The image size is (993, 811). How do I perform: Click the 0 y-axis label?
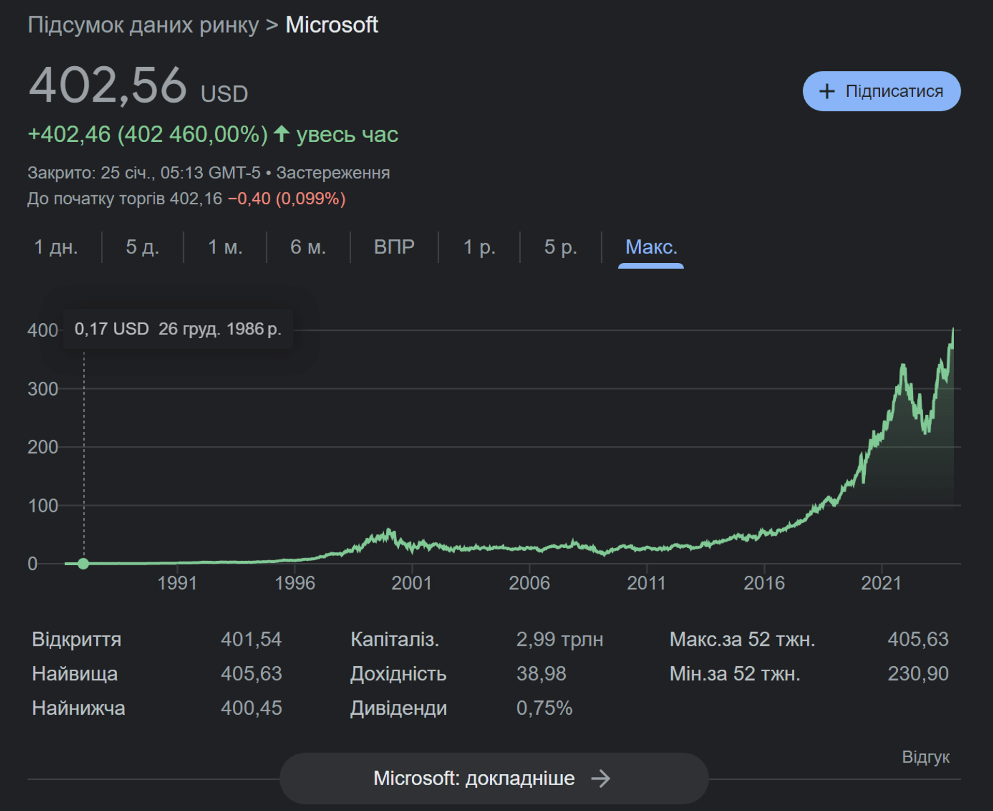(33, 563)
